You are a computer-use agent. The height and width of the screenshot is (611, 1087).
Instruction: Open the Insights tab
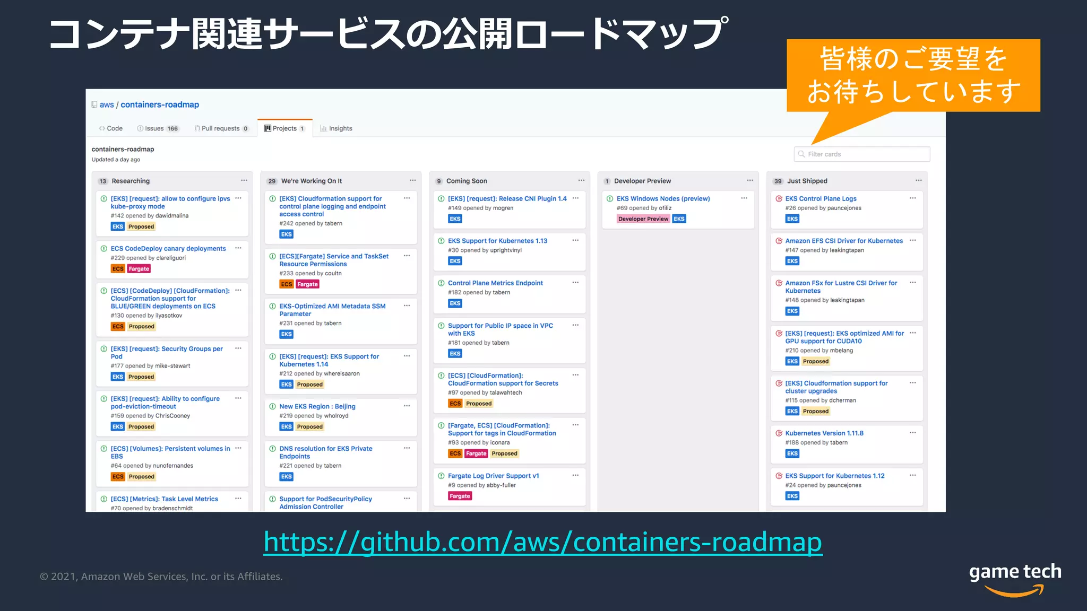point(336,128)
